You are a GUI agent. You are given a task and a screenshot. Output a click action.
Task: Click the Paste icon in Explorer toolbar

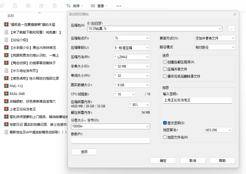[15, 6]
